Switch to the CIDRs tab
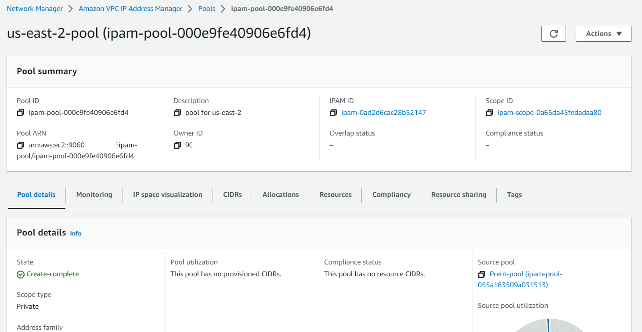This screenshot has height=332, width=642. (x=232, y=195)
